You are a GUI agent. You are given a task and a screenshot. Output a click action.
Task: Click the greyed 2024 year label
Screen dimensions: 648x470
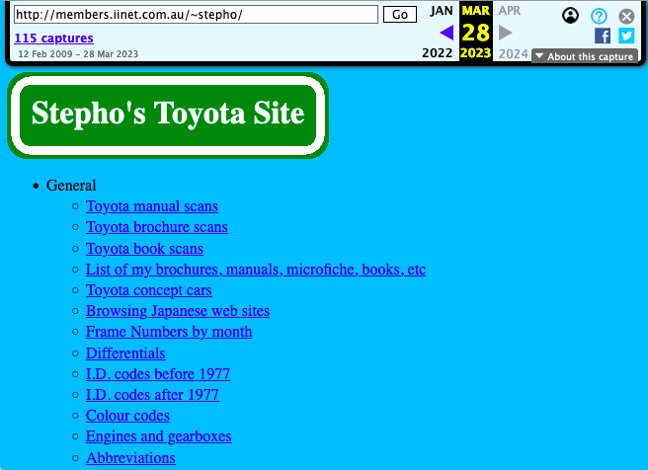[x=514, y=53]
